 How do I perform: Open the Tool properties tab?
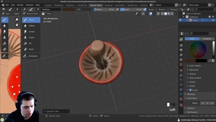(x=181, y=39)
